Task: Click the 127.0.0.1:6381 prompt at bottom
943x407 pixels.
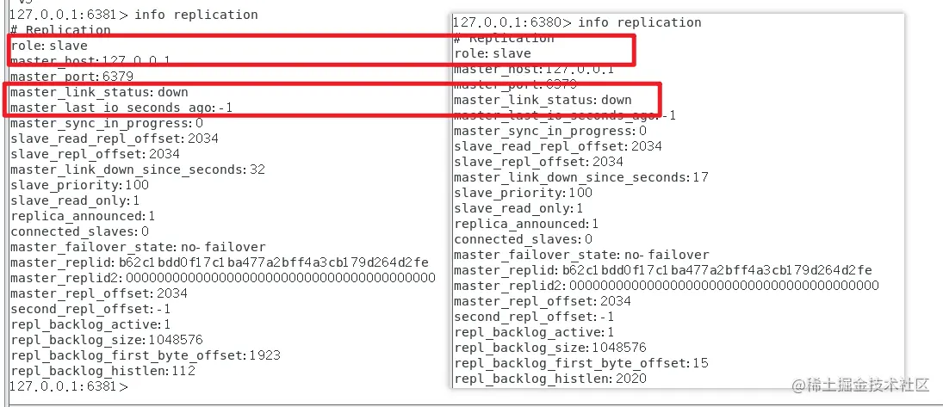Action: point(69,386)
